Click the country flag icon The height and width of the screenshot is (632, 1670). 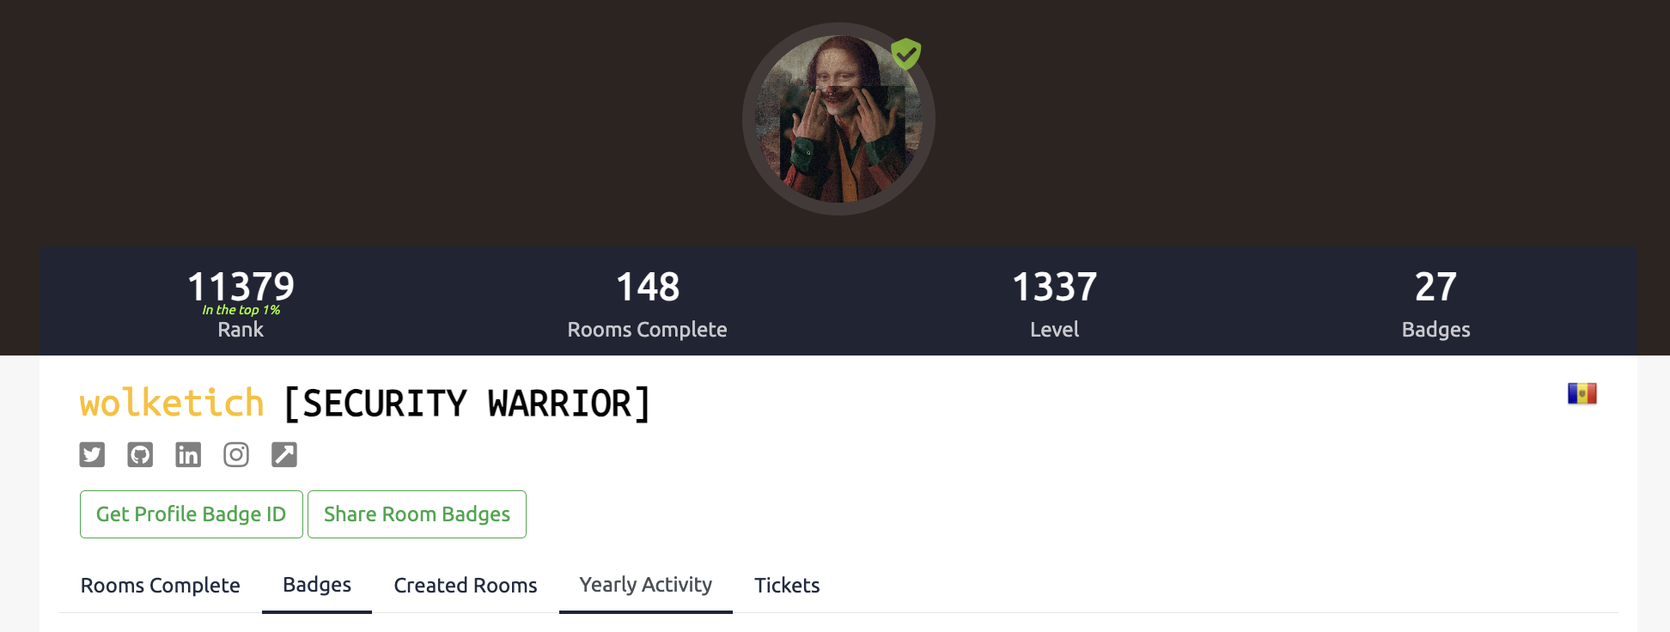[1582, 393]
